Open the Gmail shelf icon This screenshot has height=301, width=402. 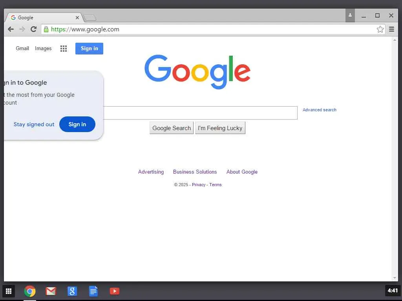[51, 291]
